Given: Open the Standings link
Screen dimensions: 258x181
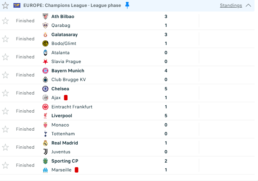Looking at the screenshot, I should (231, 5).
